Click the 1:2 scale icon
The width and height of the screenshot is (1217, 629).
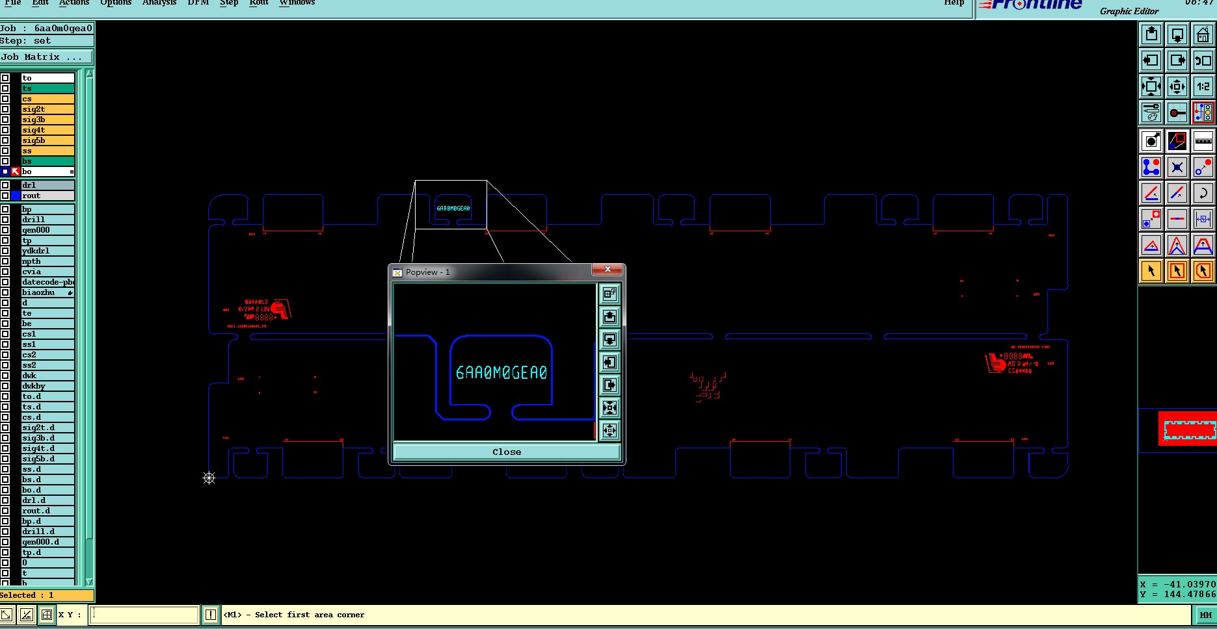point(1203,86)
